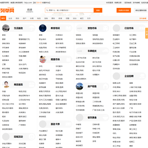This screenshot has height=148, width=148.
Task: Click the orange 搜索 button
Action: [x=98, y=10]
